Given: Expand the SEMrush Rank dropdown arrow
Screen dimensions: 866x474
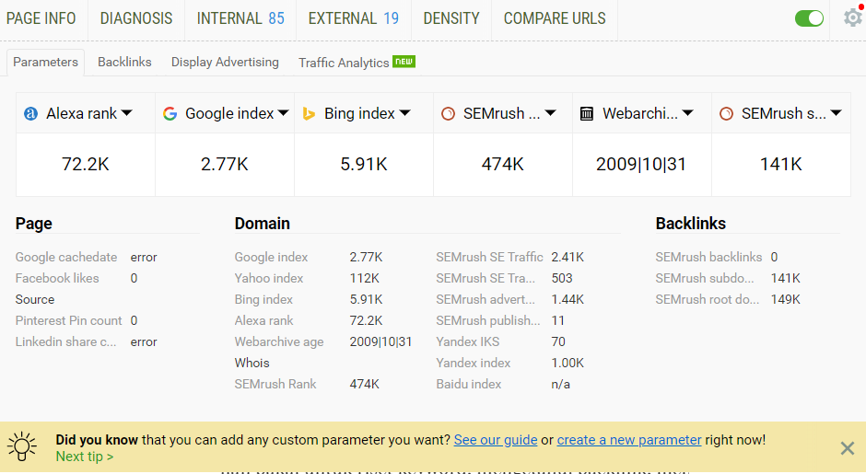Looking at the screenshot, I should click(x=550, y=113).
